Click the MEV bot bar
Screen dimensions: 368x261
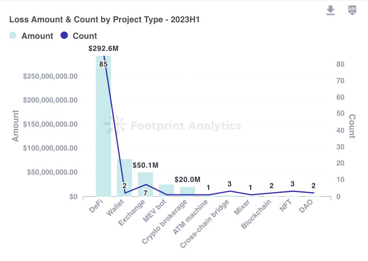(x=166, y=190)
